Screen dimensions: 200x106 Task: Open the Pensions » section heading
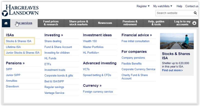[x=15, y=63]
